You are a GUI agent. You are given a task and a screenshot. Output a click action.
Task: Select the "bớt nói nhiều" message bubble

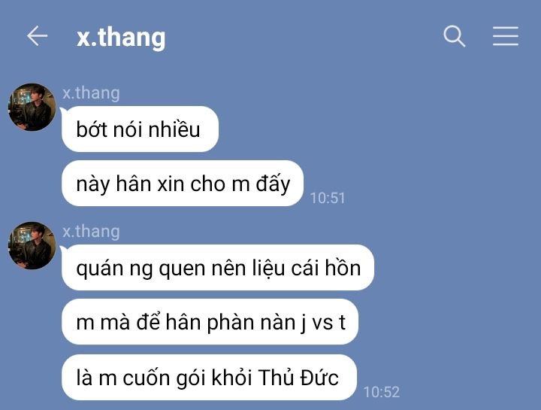140,129
